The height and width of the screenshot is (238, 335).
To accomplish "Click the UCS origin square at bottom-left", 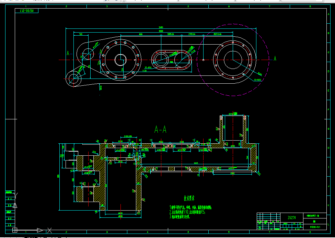I will (x=15, y=230).
